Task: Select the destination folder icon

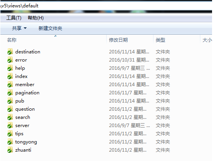Action: click(x=10, y=51)
